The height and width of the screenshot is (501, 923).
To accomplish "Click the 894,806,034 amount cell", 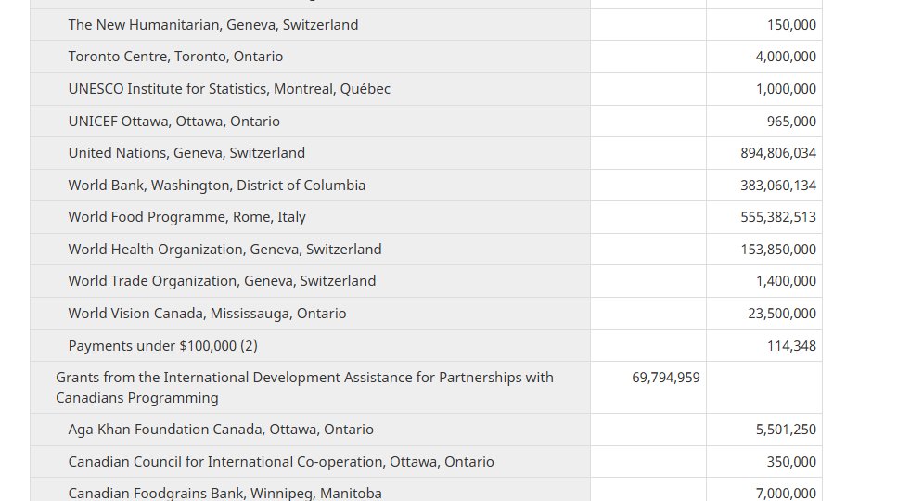I will click(778, 153).
